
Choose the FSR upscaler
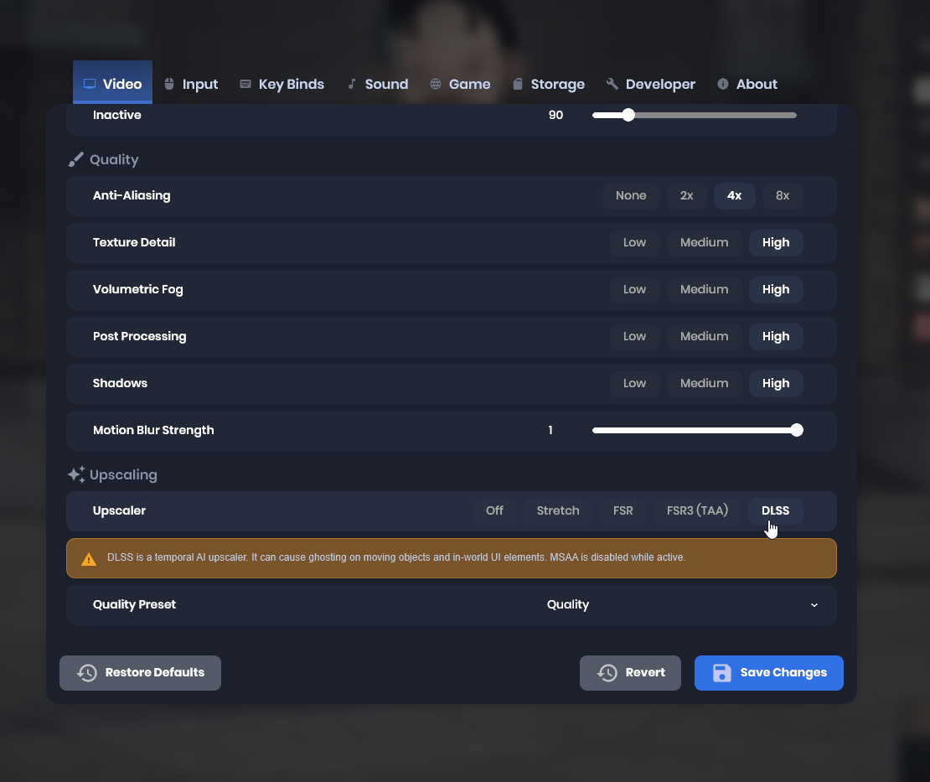coord(623,510)
